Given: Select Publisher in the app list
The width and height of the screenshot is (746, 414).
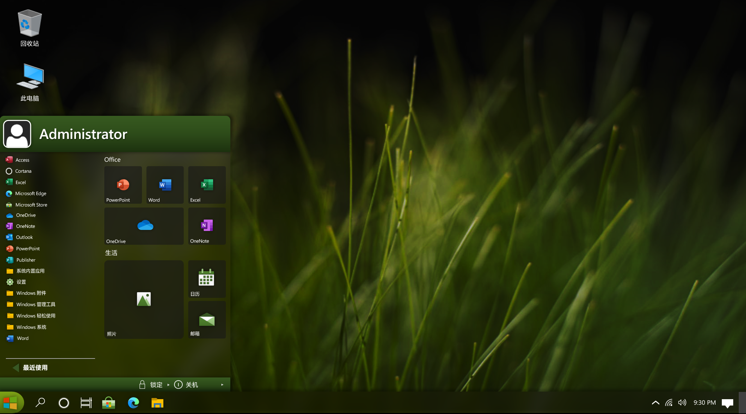Looking at the screenshot, I should click(x=26, y=260).
